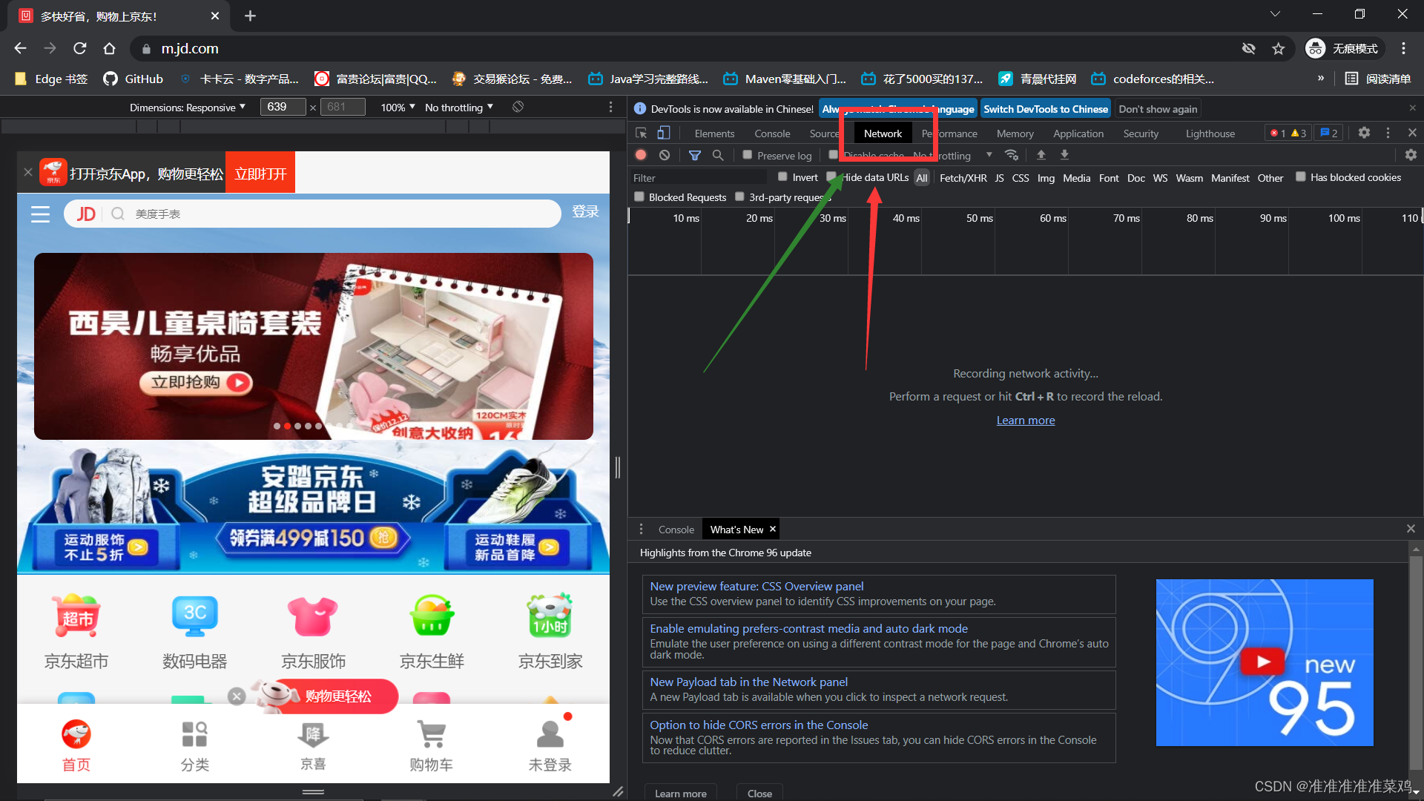Image resolution: width=1424 pixels, height=801 pixels.
Task: Close What's New drawer tab
Action: [x=772, y=529]
